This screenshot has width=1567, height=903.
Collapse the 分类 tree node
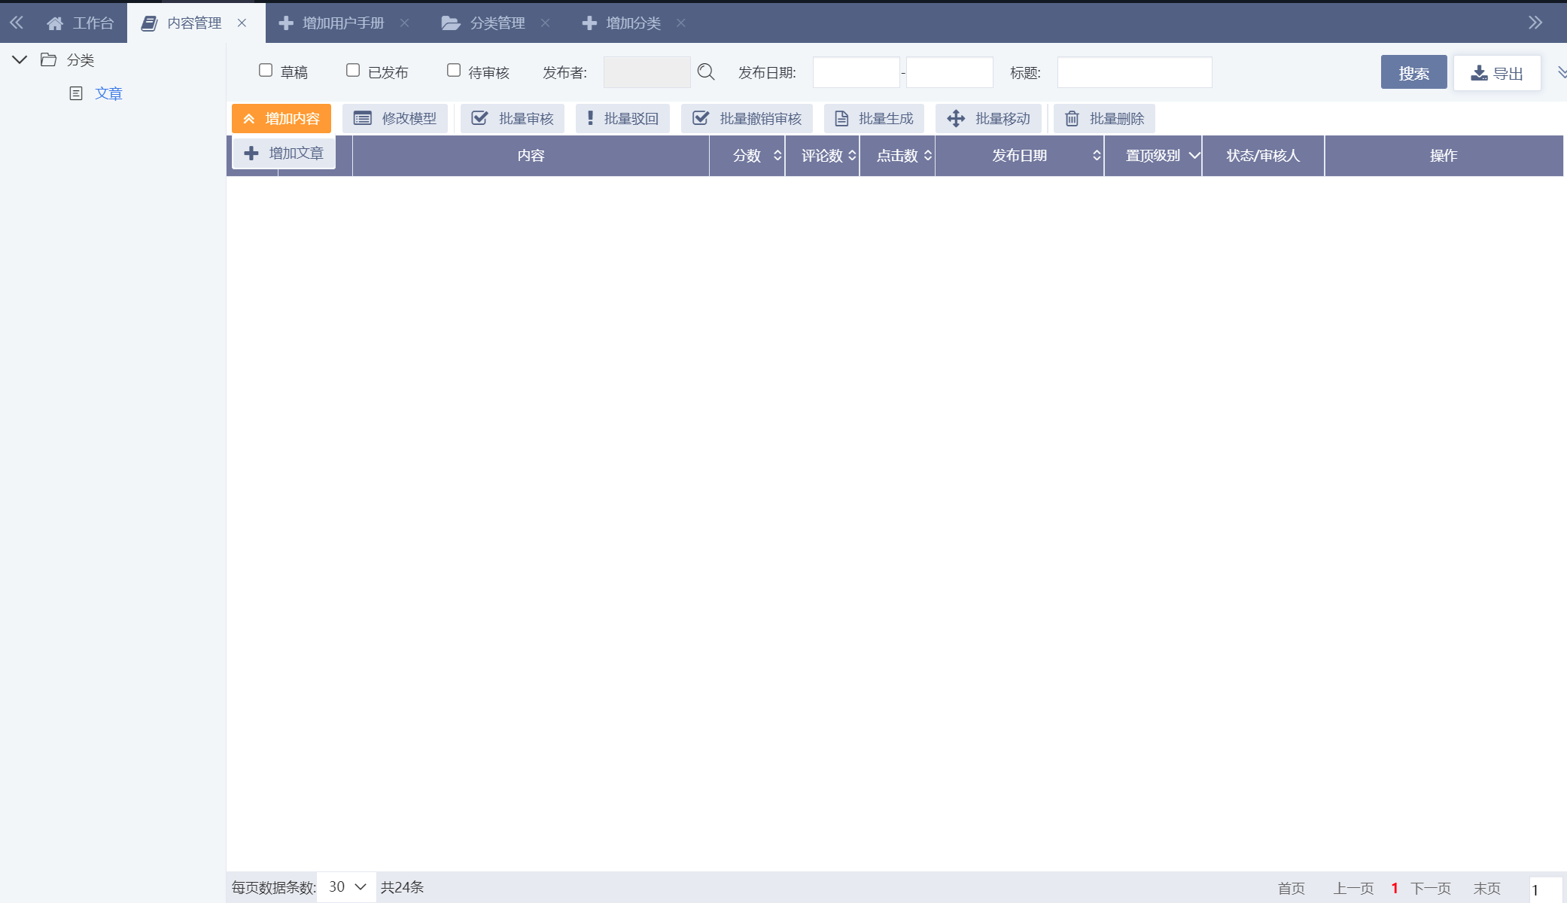20,59
